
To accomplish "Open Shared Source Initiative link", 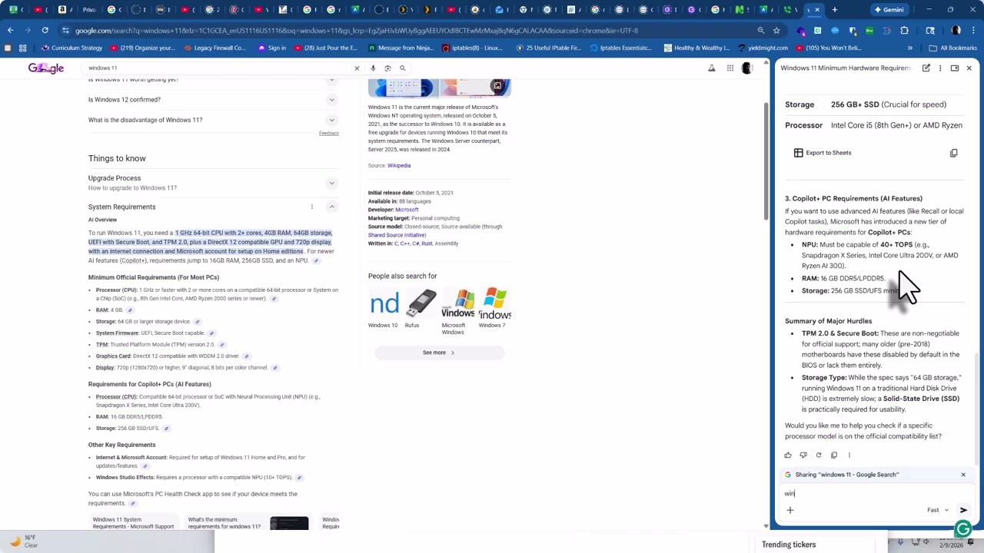I will (x=397, y=235).
